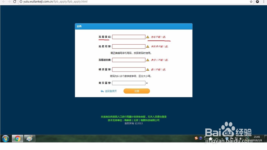This screenshot has width=267, height=150.
Task: Click the warning icon beside the first field
Action: pos(148,37)
